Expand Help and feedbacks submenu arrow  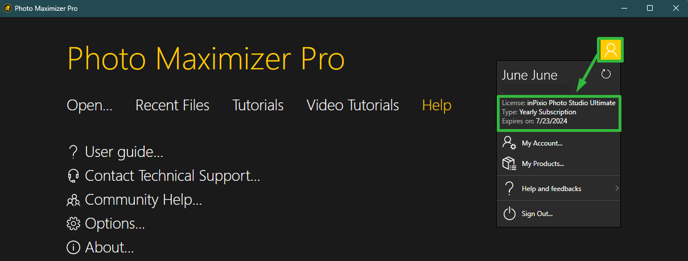pyautogui.click(x=617, y=188)
